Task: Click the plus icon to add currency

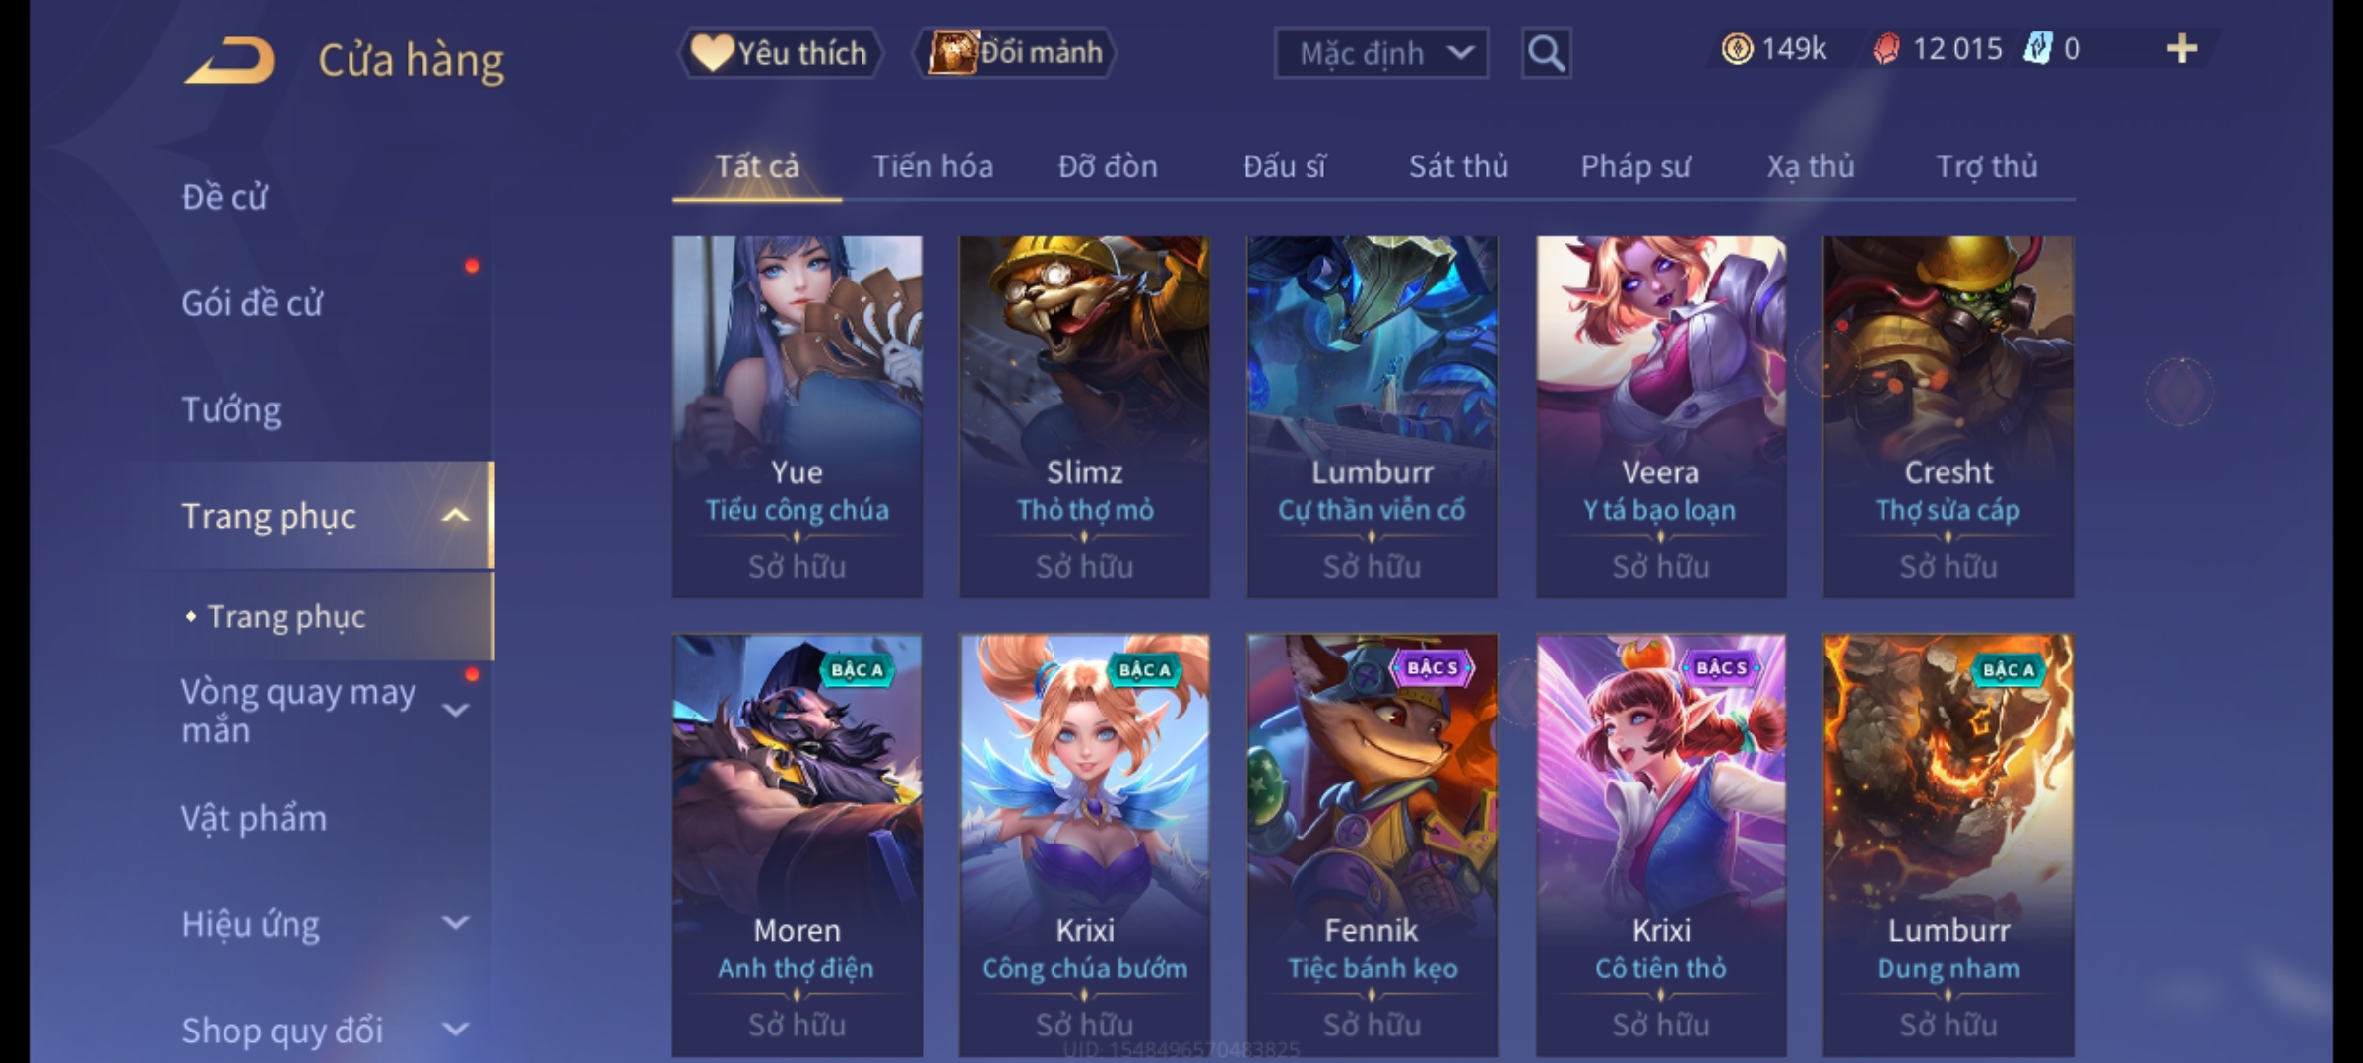Action: [x=2182, y=48]
